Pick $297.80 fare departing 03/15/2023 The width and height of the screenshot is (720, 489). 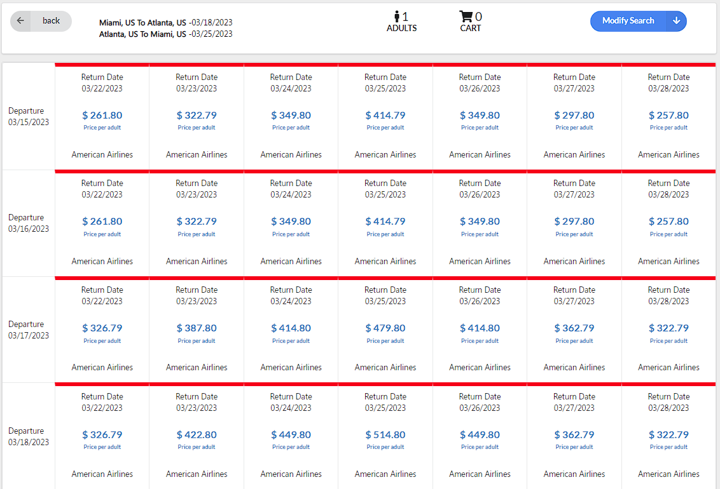coord(574,116)
